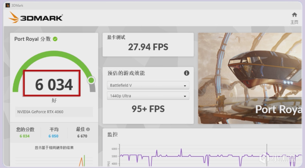The image size is (305, 168).
Task: Click the 监控 monitoring heading
Action: click(x=112, y=134)
